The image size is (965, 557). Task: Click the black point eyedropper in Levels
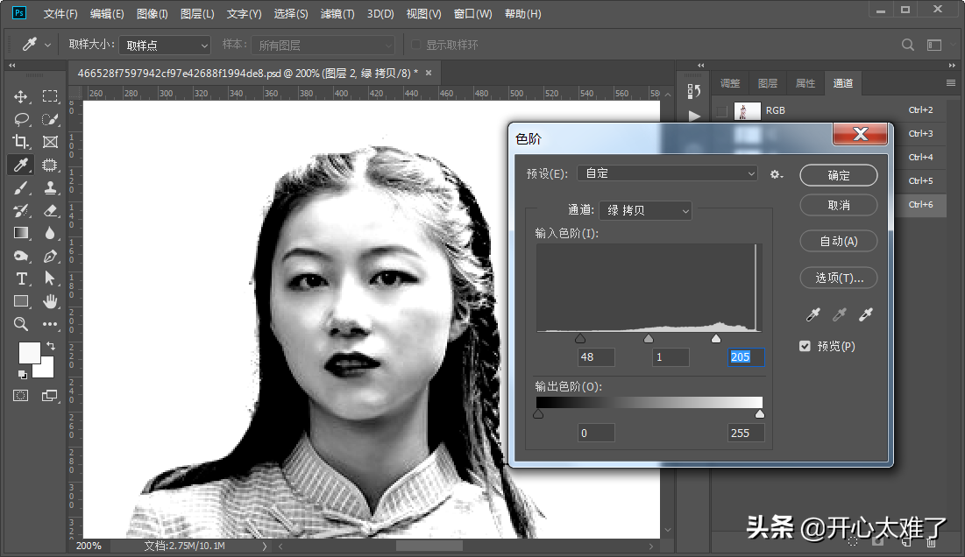click(x=812, y=314)
